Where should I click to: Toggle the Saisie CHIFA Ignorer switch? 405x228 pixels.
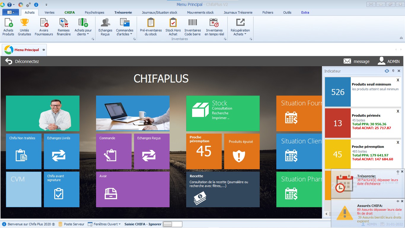tap(172, 224)
